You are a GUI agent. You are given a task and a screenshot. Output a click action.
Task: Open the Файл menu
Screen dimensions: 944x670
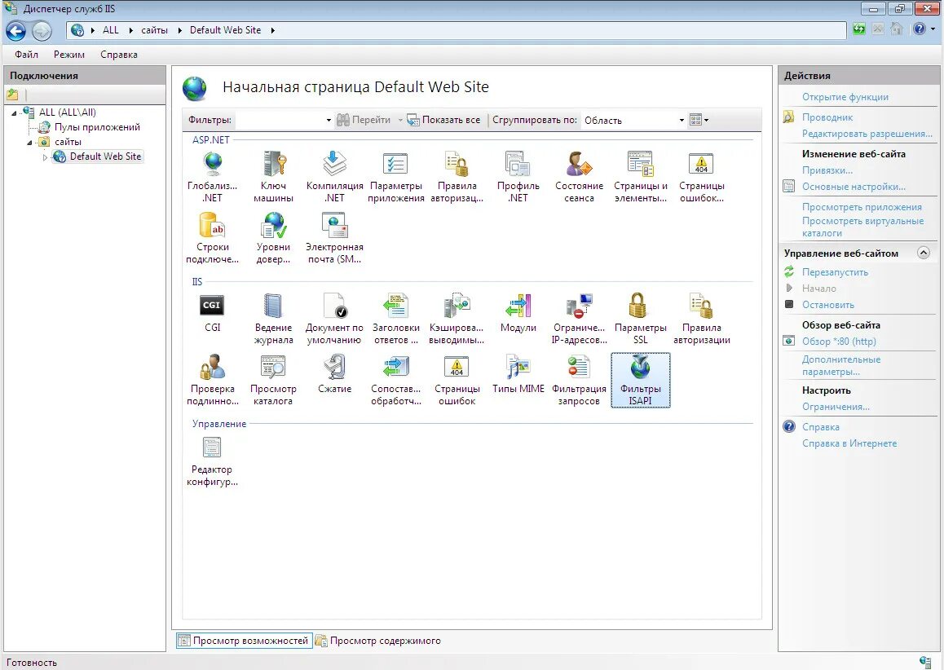tap(26, 54)
